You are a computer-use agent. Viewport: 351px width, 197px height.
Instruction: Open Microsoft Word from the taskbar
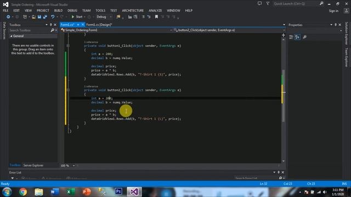click(55, 192)
